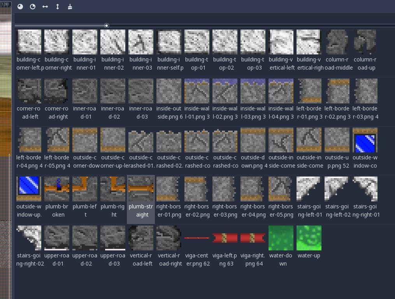Choose the building-inner-03 tile
Image resolution: width=395 pixels, height=299 pixels.
(141, 50)
